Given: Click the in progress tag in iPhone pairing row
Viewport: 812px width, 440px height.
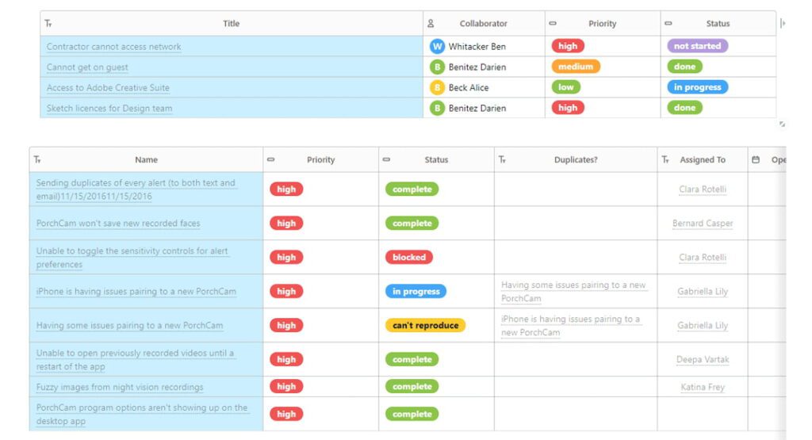Looking at the screenshot, I should click(416, 292).
